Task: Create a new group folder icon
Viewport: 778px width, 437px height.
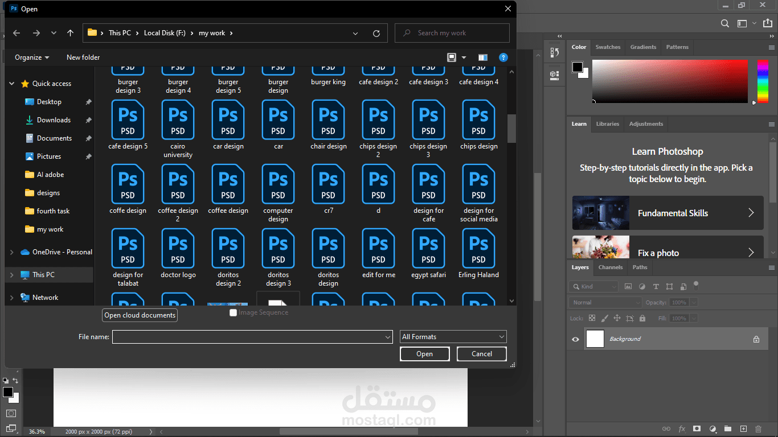Action: click(x=728, y=428)
